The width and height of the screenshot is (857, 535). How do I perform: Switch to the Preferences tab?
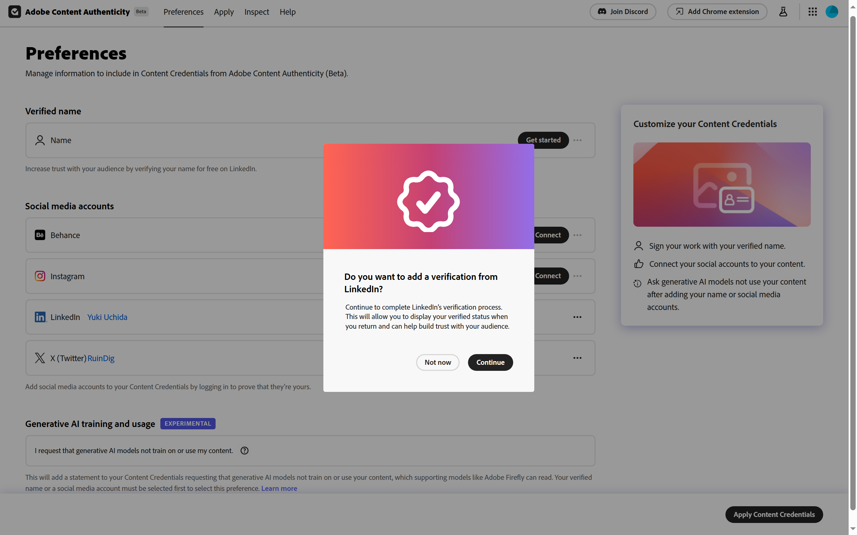[x=183, y=12]
